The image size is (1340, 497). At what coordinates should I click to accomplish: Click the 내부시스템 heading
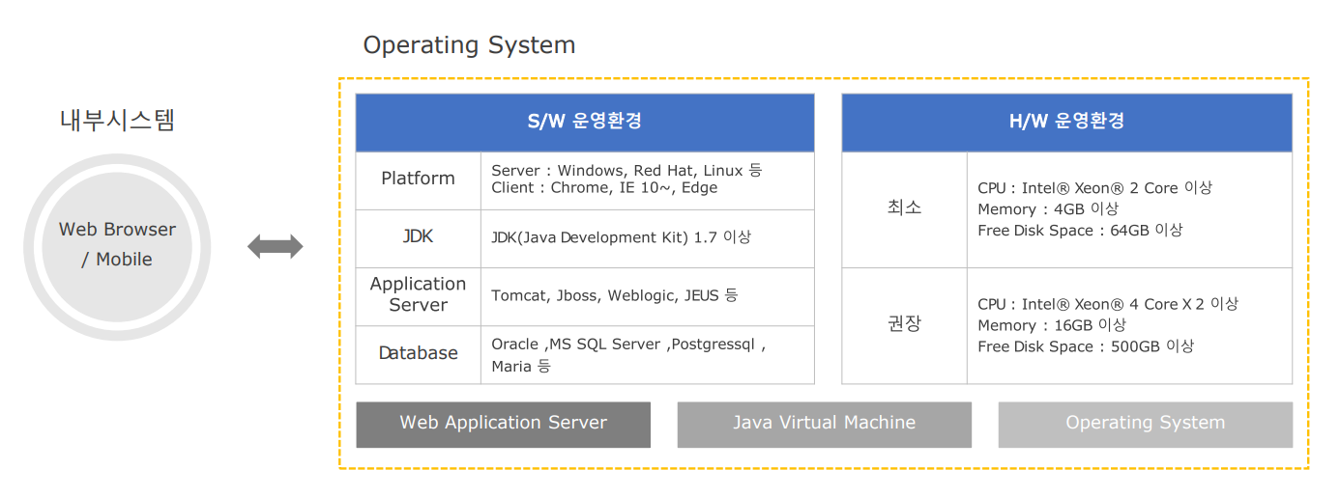point(117,121)
